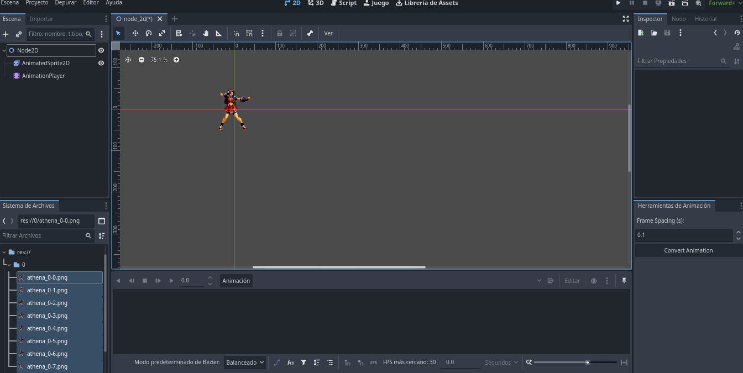Open the Proyecto menu

pos(37,3)
